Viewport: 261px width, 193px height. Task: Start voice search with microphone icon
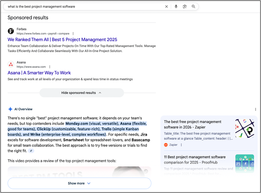pos(176,7)
